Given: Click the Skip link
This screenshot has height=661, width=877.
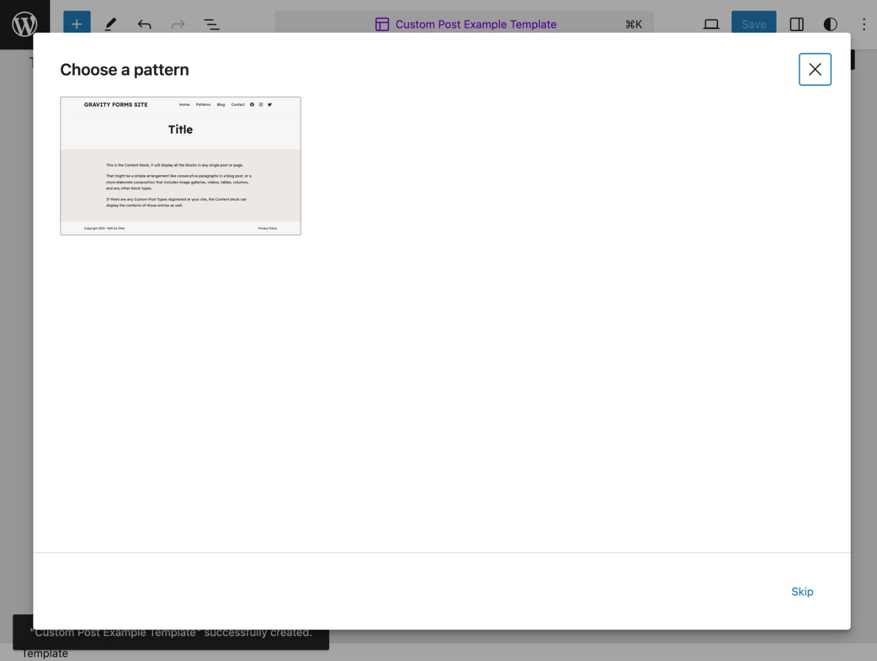Looking at the screenshot, I should click(x=802, y=591).
